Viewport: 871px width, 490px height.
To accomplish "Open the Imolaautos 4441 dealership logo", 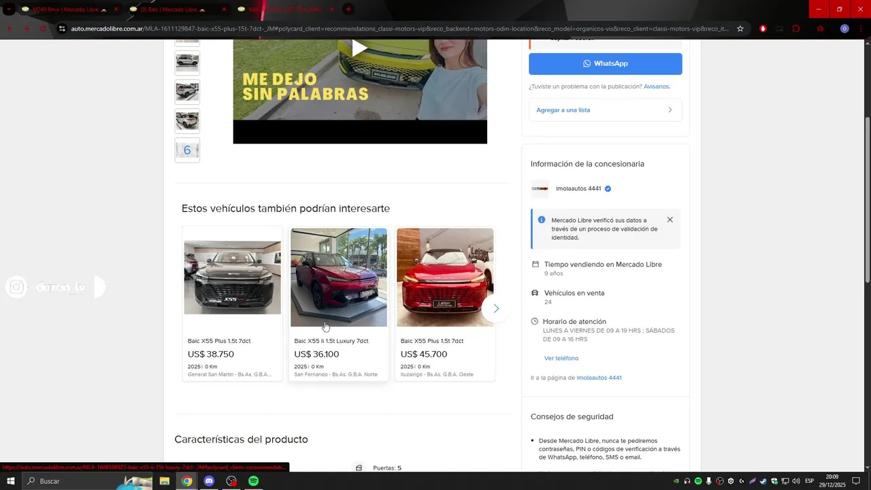I will [540, 189].
